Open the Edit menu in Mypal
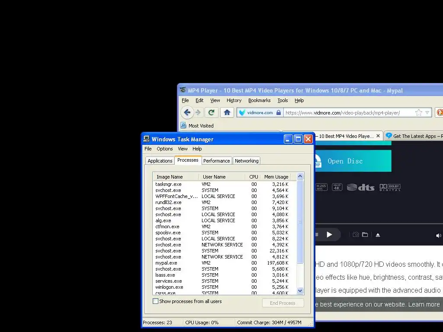Viewport: 443px width, 332px height. (199, 100)
